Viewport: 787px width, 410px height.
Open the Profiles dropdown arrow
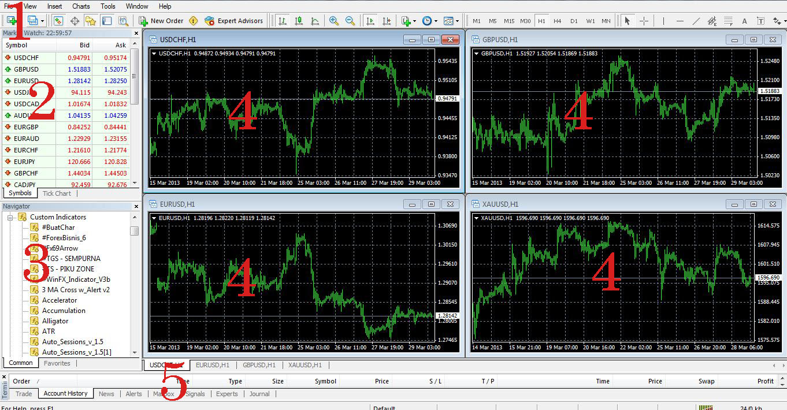42,21
